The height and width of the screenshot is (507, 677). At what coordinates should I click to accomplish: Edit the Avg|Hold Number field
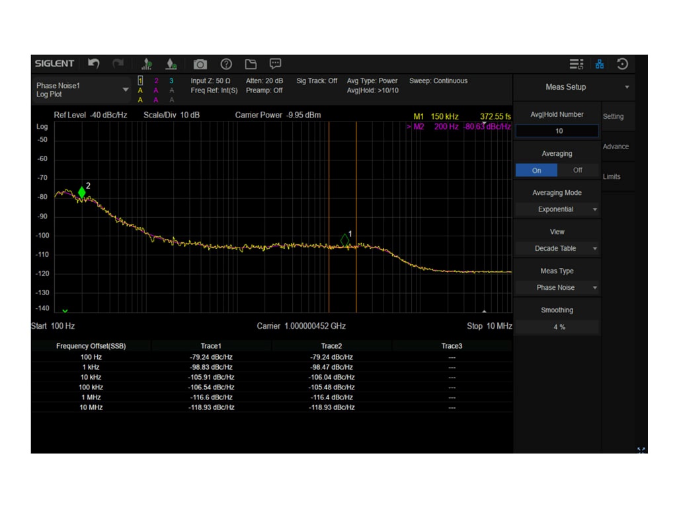point(557,131)
